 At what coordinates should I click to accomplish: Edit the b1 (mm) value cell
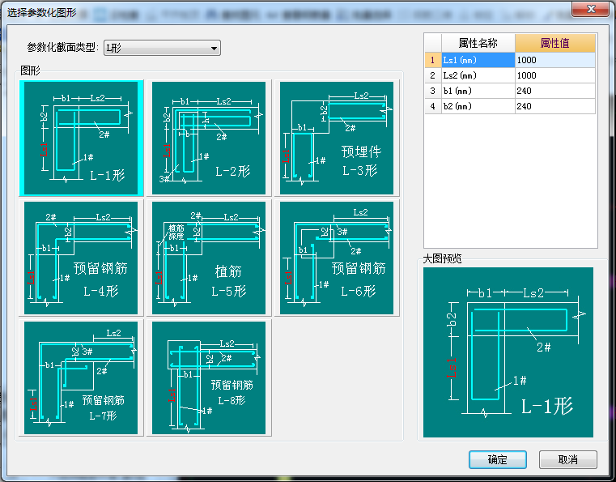click(x=554, y=91)
